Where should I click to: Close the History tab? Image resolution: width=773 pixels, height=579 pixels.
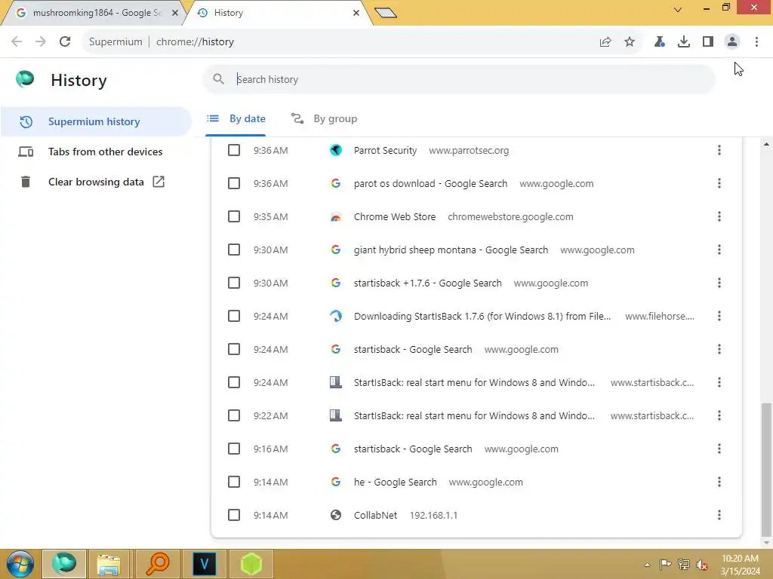[356, 13]
